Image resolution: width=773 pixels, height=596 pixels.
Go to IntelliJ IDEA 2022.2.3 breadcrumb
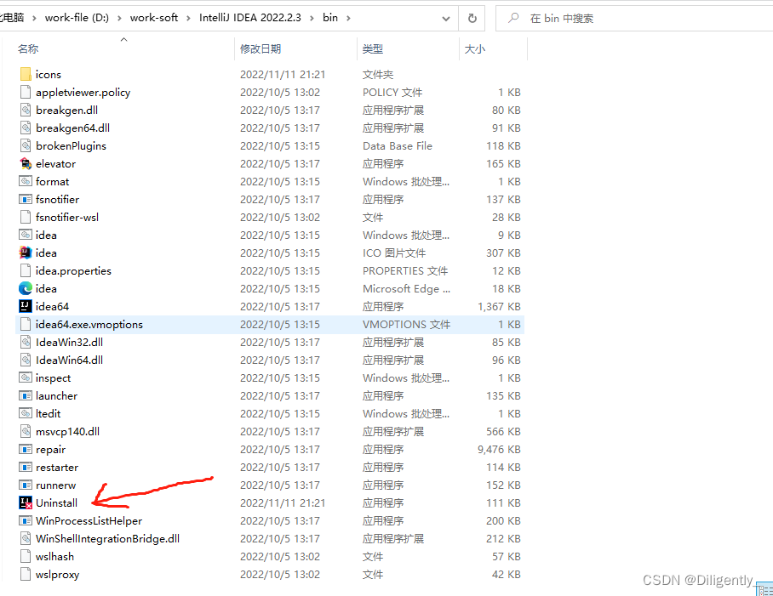[x=250, y=18]
